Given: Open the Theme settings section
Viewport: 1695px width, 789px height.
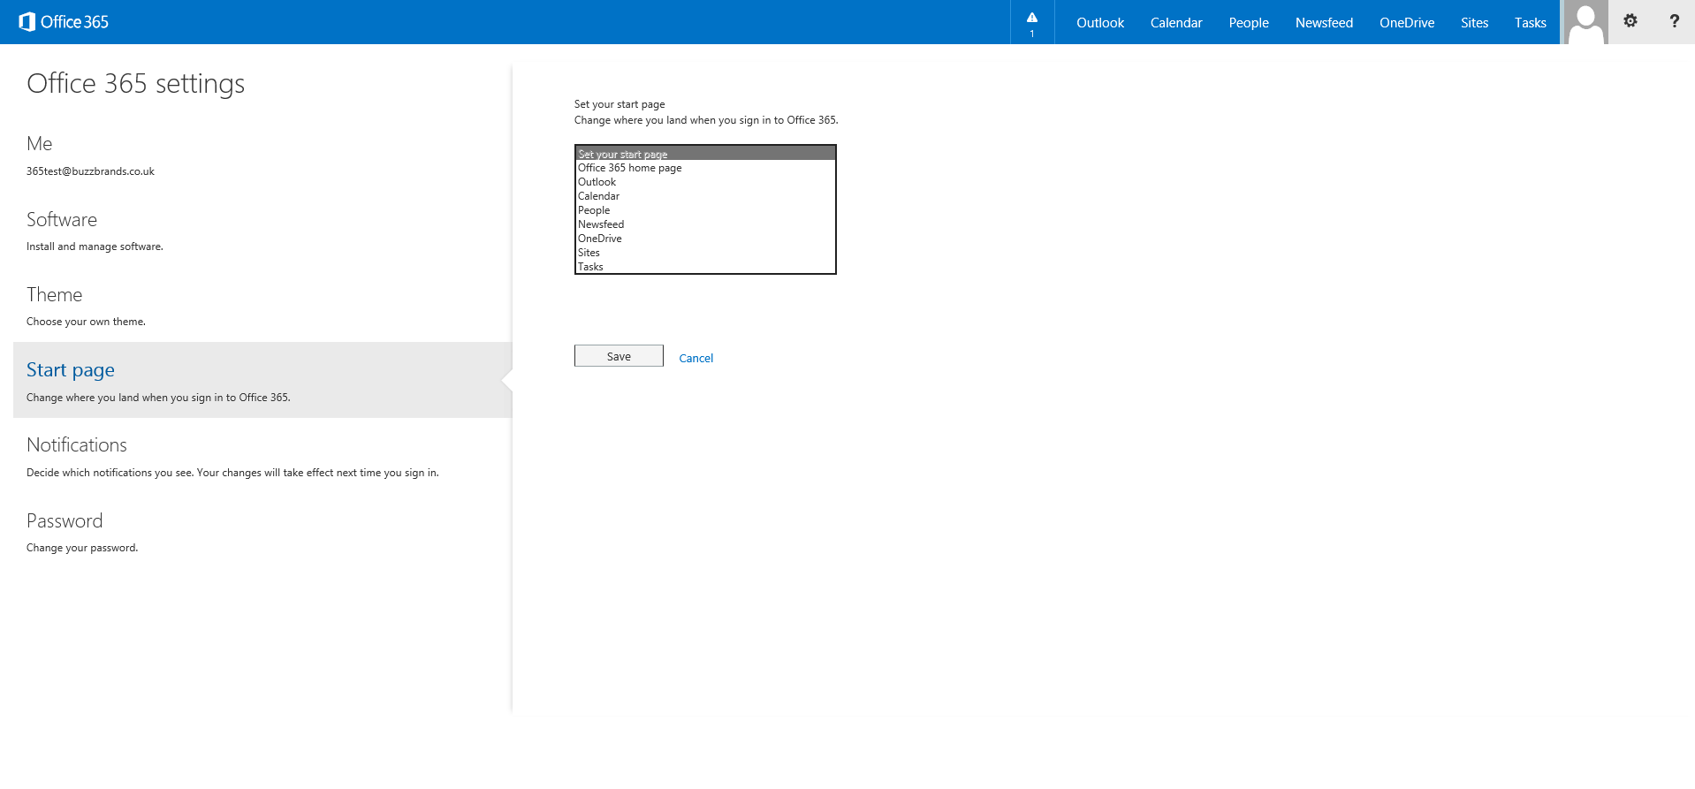Looking at the screenshot, I should pos(54,295).
